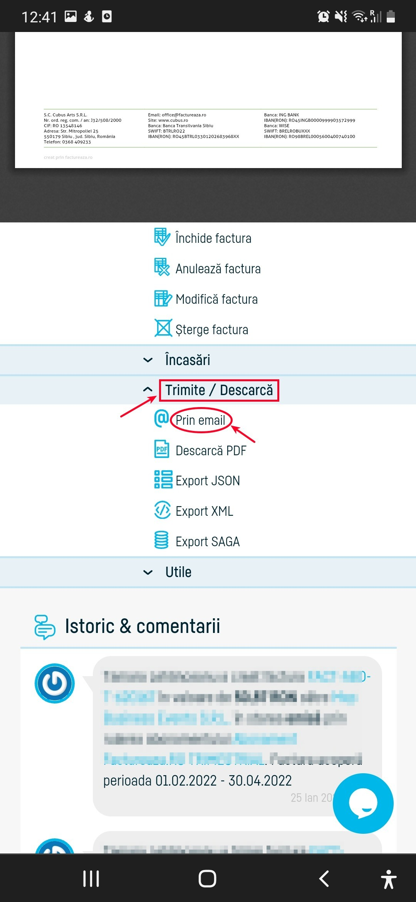Expand the Utile section
The image size is (416, 902).
(x=178, y=572)
